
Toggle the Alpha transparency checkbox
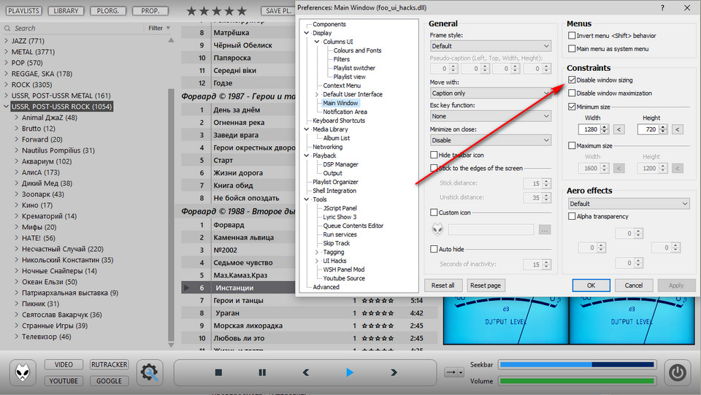coord(572,217)
